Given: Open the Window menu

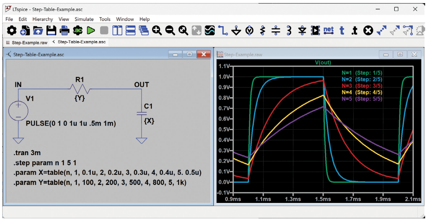Looking at the screenshot, I should [x=125, y=19].
